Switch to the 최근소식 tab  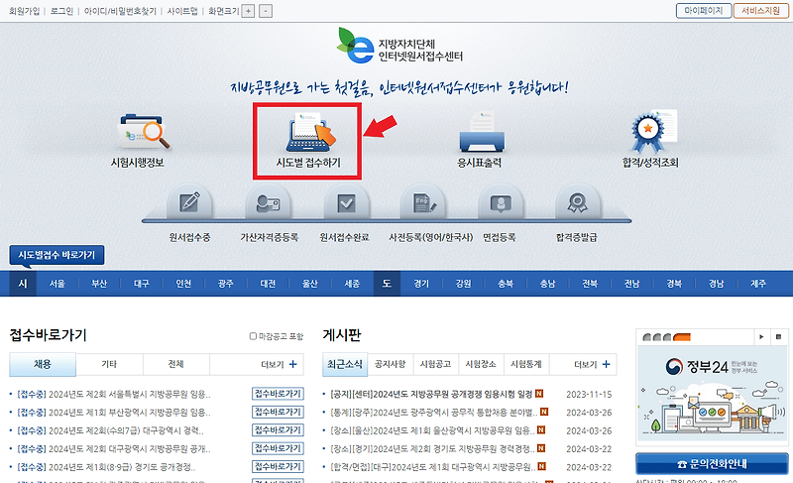coord(345,364)
